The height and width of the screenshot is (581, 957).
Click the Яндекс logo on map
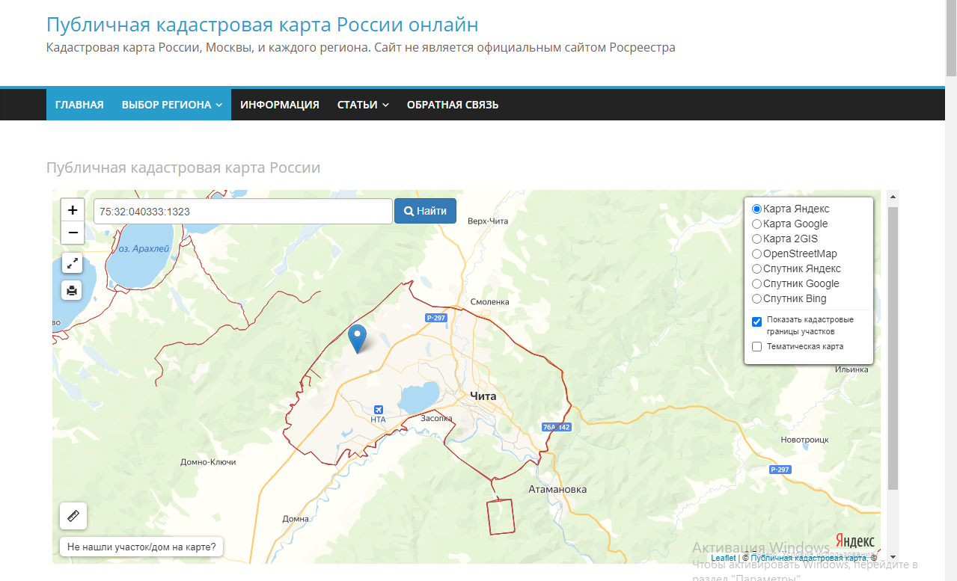point(854,541)
